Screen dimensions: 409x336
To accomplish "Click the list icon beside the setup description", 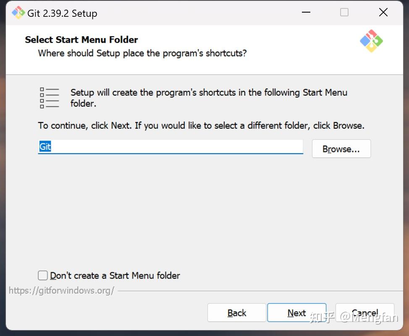I will (x=49, y=98).
